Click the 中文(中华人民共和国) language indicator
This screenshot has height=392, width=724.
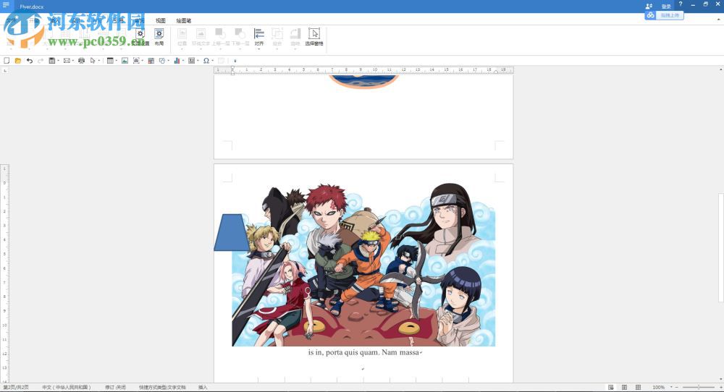click(x=67, y=388)
